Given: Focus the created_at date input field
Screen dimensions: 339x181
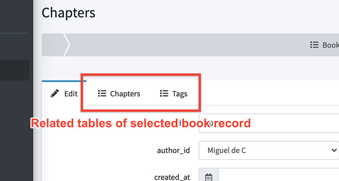Looking at the screenshot, I should tap(278, 176).
